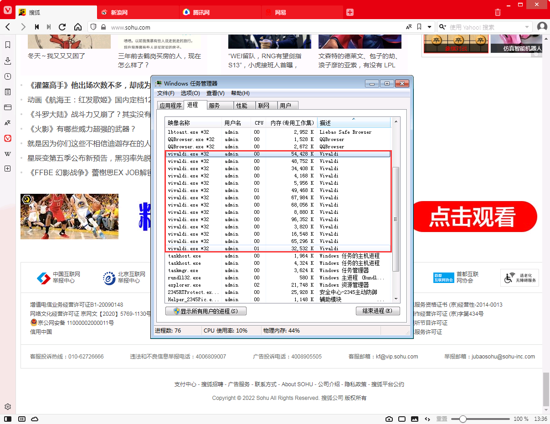The width and height of the screenshot is (550, 424).
Task: Select the lbtoast.exe *32 process row
Action: click(x=278, y=132)
